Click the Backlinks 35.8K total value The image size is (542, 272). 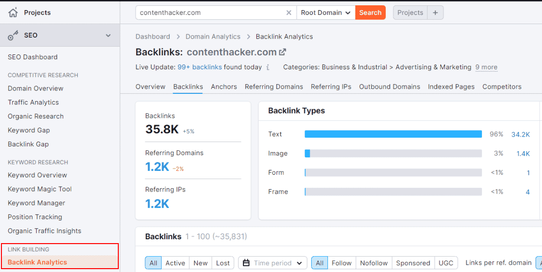[162, 130]
